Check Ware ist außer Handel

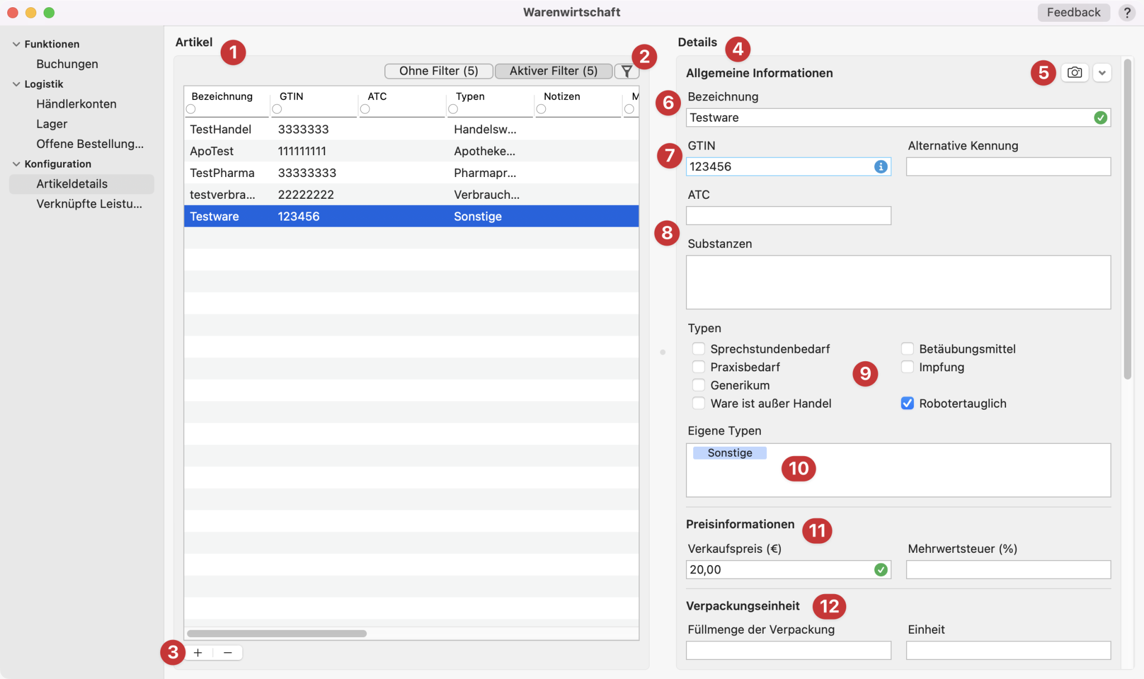(x=698, y=403)
